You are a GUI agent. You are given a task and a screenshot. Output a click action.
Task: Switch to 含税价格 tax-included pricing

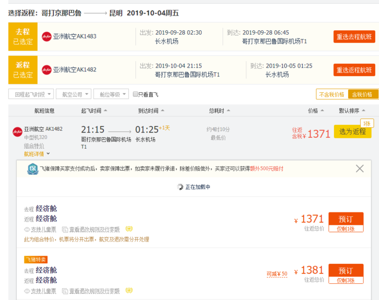pos(363,94)
